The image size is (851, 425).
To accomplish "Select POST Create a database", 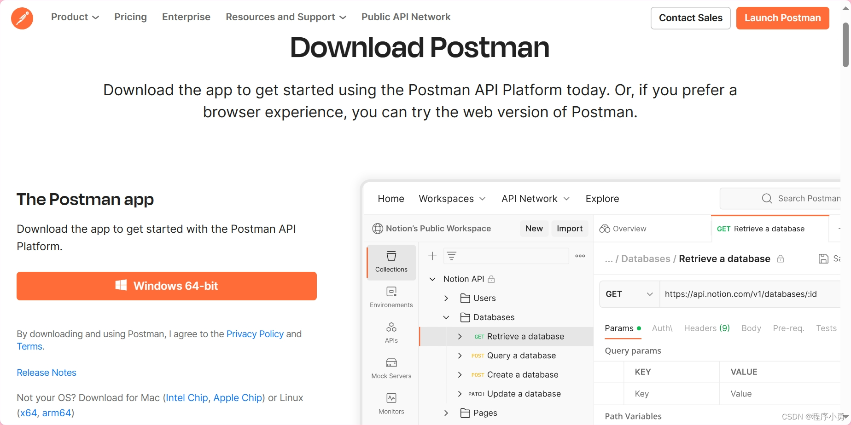I will pos(515,375).
